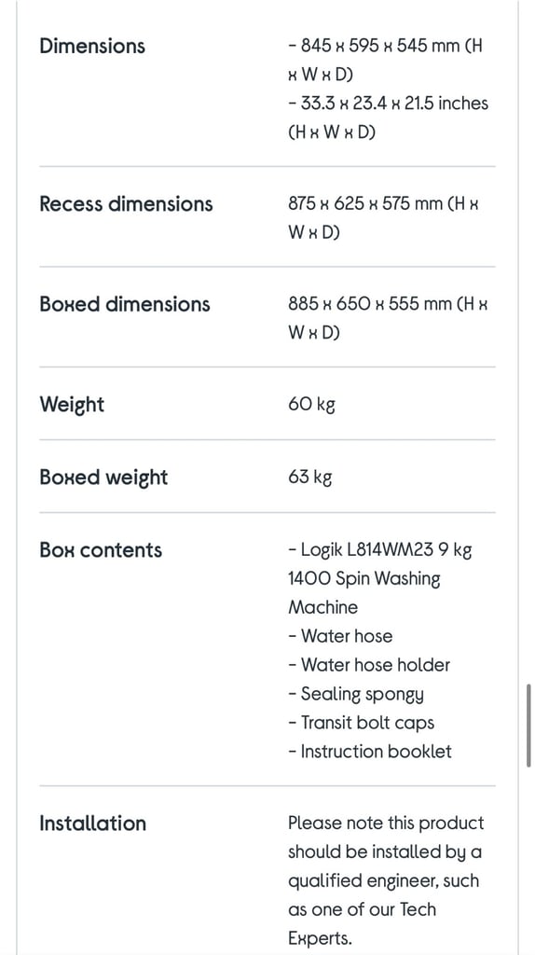Select the Recess dimensions label

(x=126, y=204)
